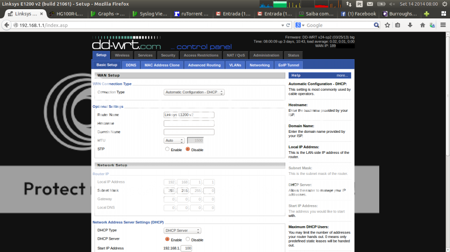Open a new tab with green plus
450x252 pixels.
click(426, 14)
